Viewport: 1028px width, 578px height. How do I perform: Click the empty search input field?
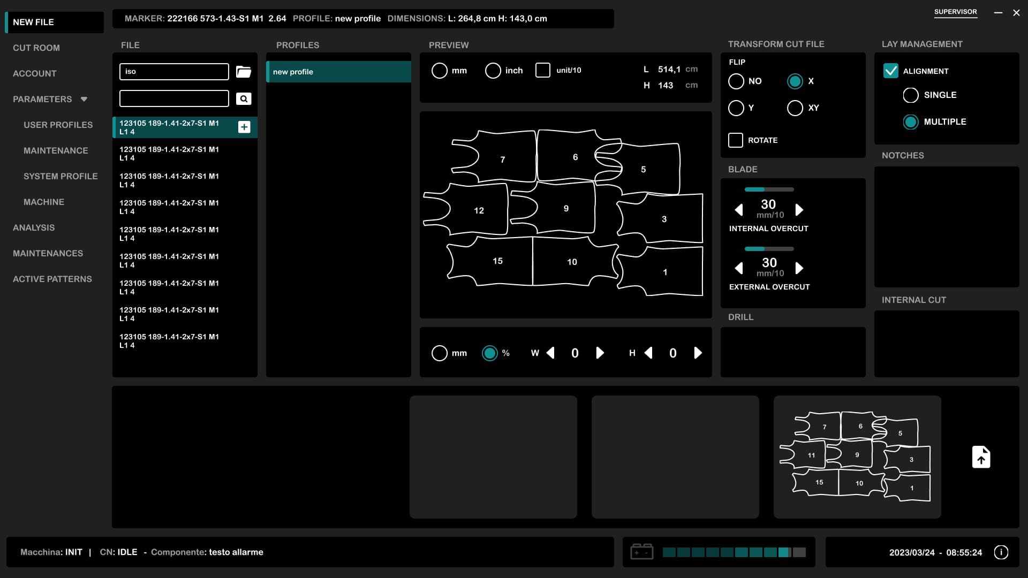pyautogui.click(x=174, y=98)
